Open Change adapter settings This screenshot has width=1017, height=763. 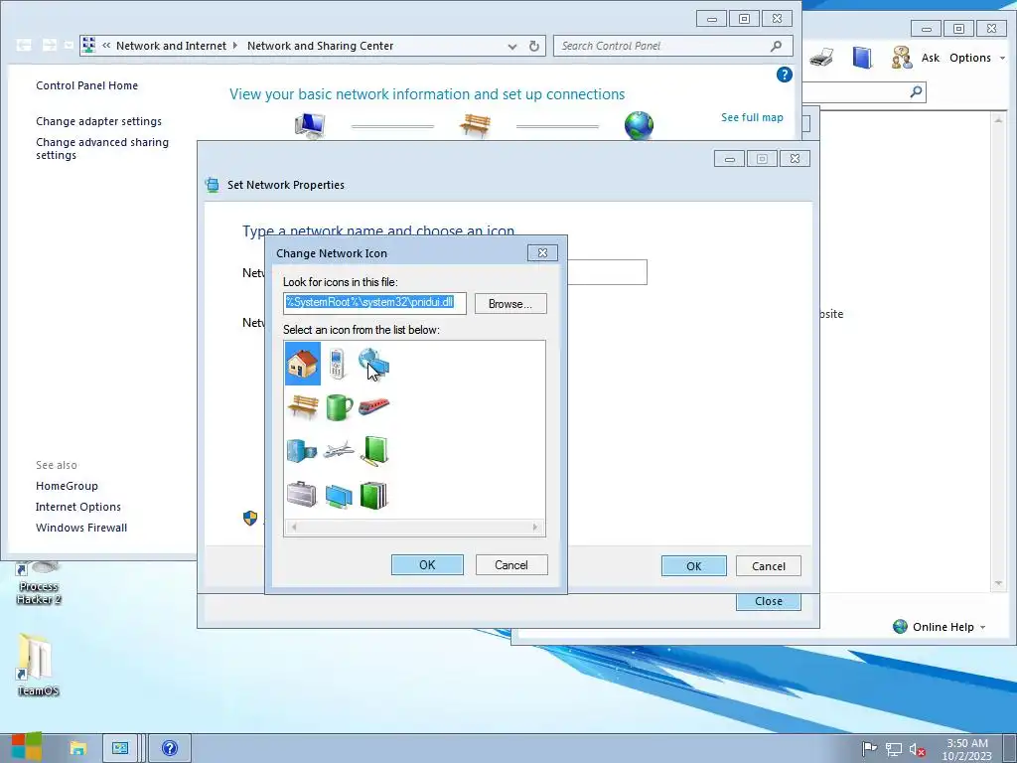pyautogui.click(x=98, y=121)
